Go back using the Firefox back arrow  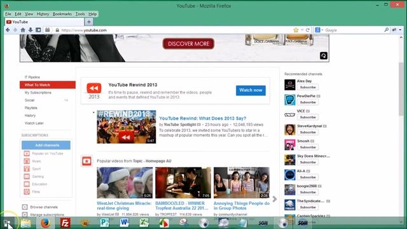point(8,30)
